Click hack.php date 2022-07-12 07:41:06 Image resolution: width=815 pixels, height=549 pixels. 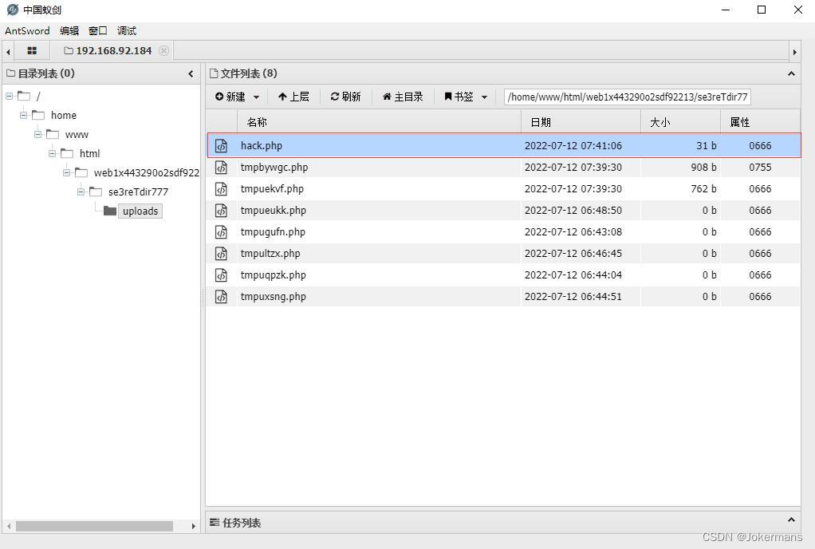coord(573,145)
